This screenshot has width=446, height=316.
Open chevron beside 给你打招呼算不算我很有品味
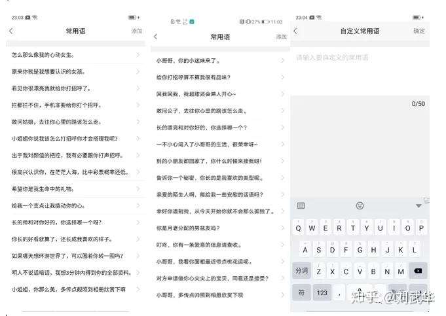click(282, 77)
